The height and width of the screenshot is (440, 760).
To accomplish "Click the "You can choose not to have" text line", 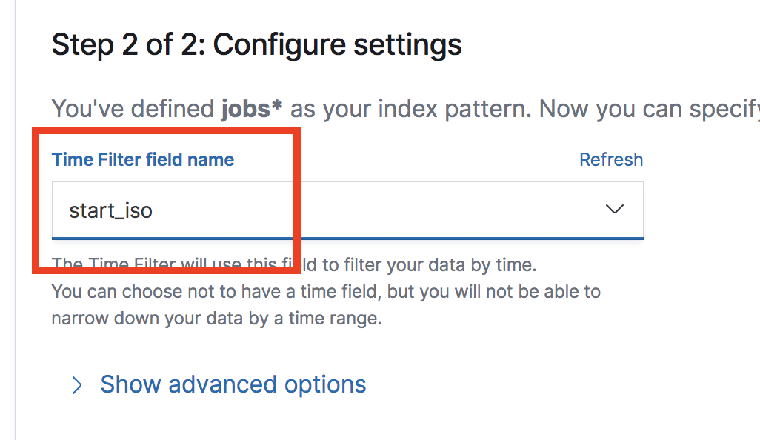I will pyautogui.click(x=326, y=292).
